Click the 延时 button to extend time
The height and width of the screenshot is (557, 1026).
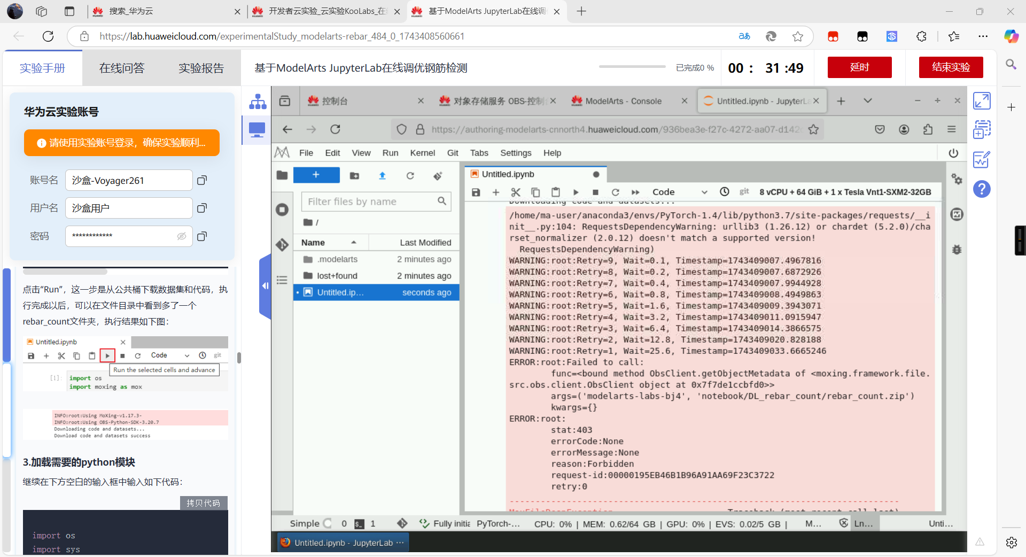[859, 67]
